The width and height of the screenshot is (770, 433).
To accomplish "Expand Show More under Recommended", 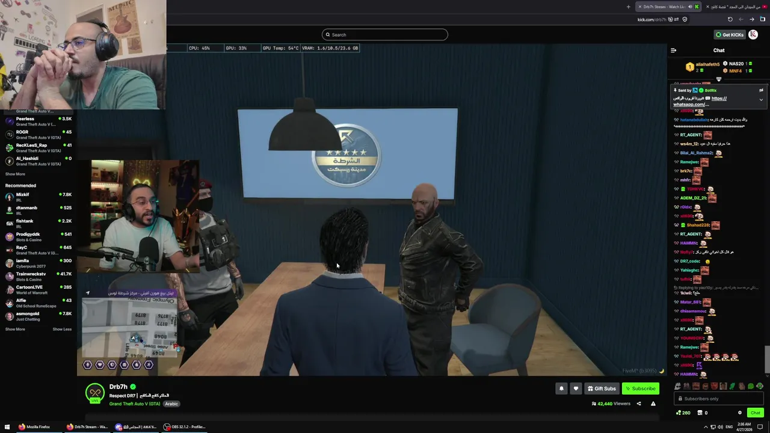I will pos(15,329).
